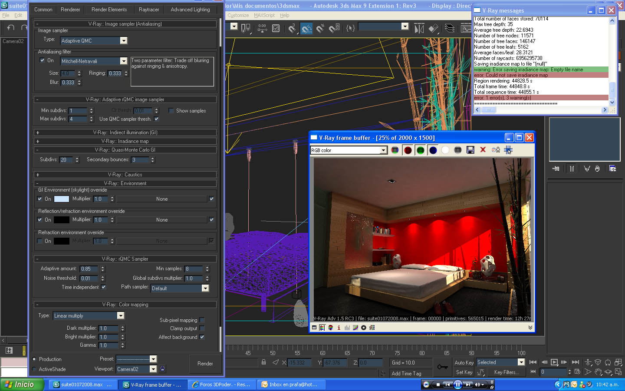625x391 pixels.
Task: Open the MAXScript menu
Action: (x=264, y=15)
